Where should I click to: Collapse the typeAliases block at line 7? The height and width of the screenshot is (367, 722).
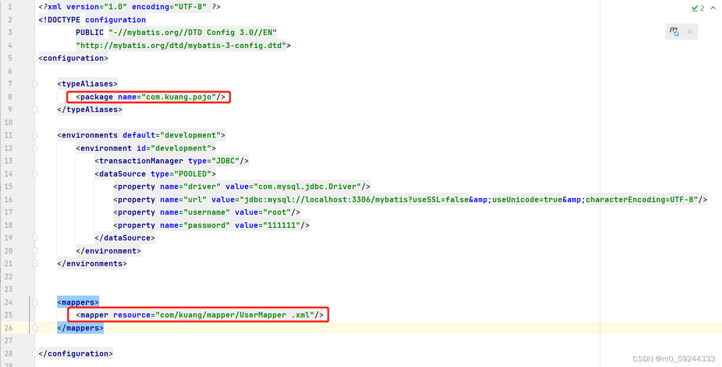[x=35, y=84]
